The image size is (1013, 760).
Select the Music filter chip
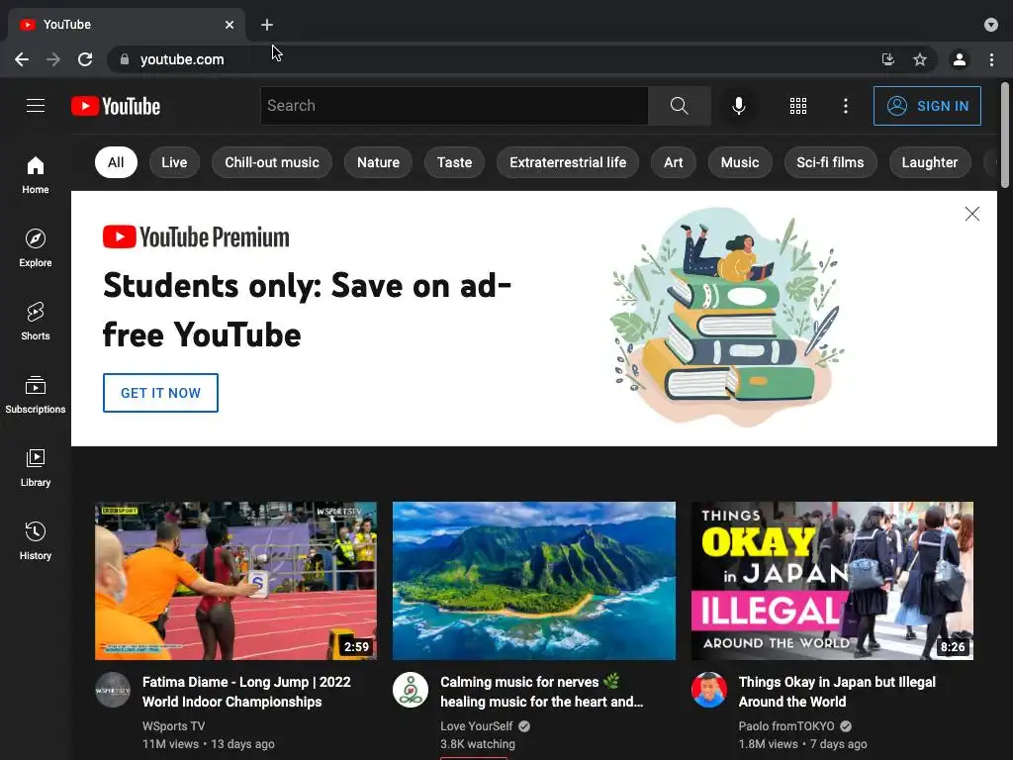pyautogui.click(x=740, y=162)
